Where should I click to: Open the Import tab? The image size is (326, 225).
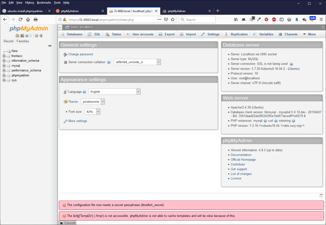tap(188, 34)
